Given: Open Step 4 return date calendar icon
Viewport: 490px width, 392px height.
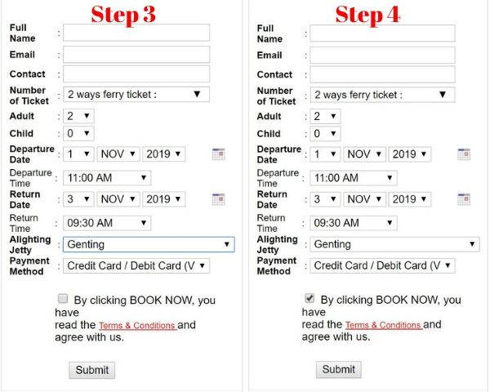Looking at the screenshot, I should tap(464, 198).
